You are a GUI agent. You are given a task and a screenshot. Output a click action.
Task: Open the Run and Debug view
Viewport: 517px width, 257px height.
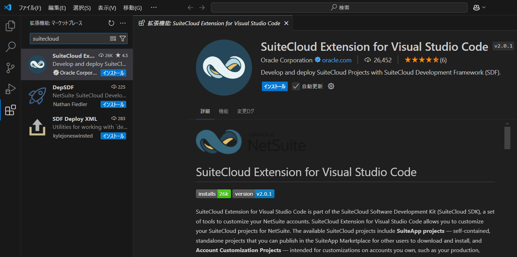tap(11, 89)
